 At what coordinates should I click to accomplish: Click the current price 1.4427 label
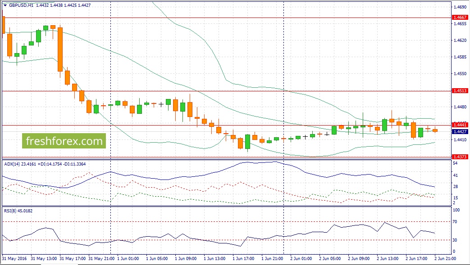[x=460, y=131]
